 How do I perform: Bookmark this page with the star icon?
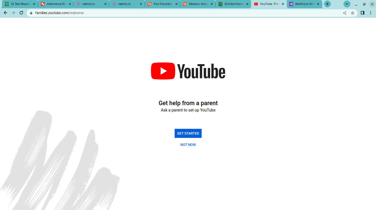(x=353, y=13)
